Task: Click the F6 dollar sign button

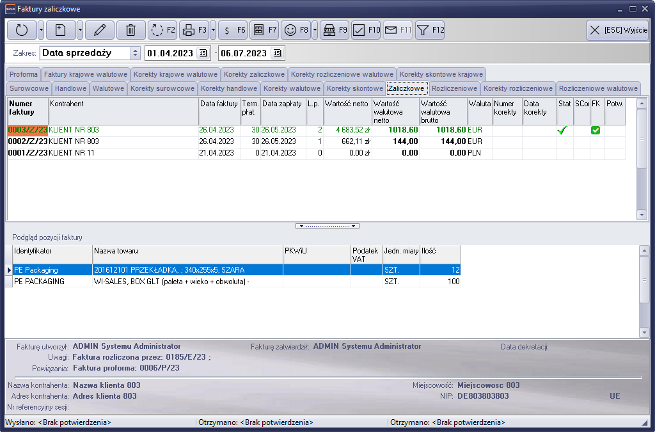Action: pos(233,30)
